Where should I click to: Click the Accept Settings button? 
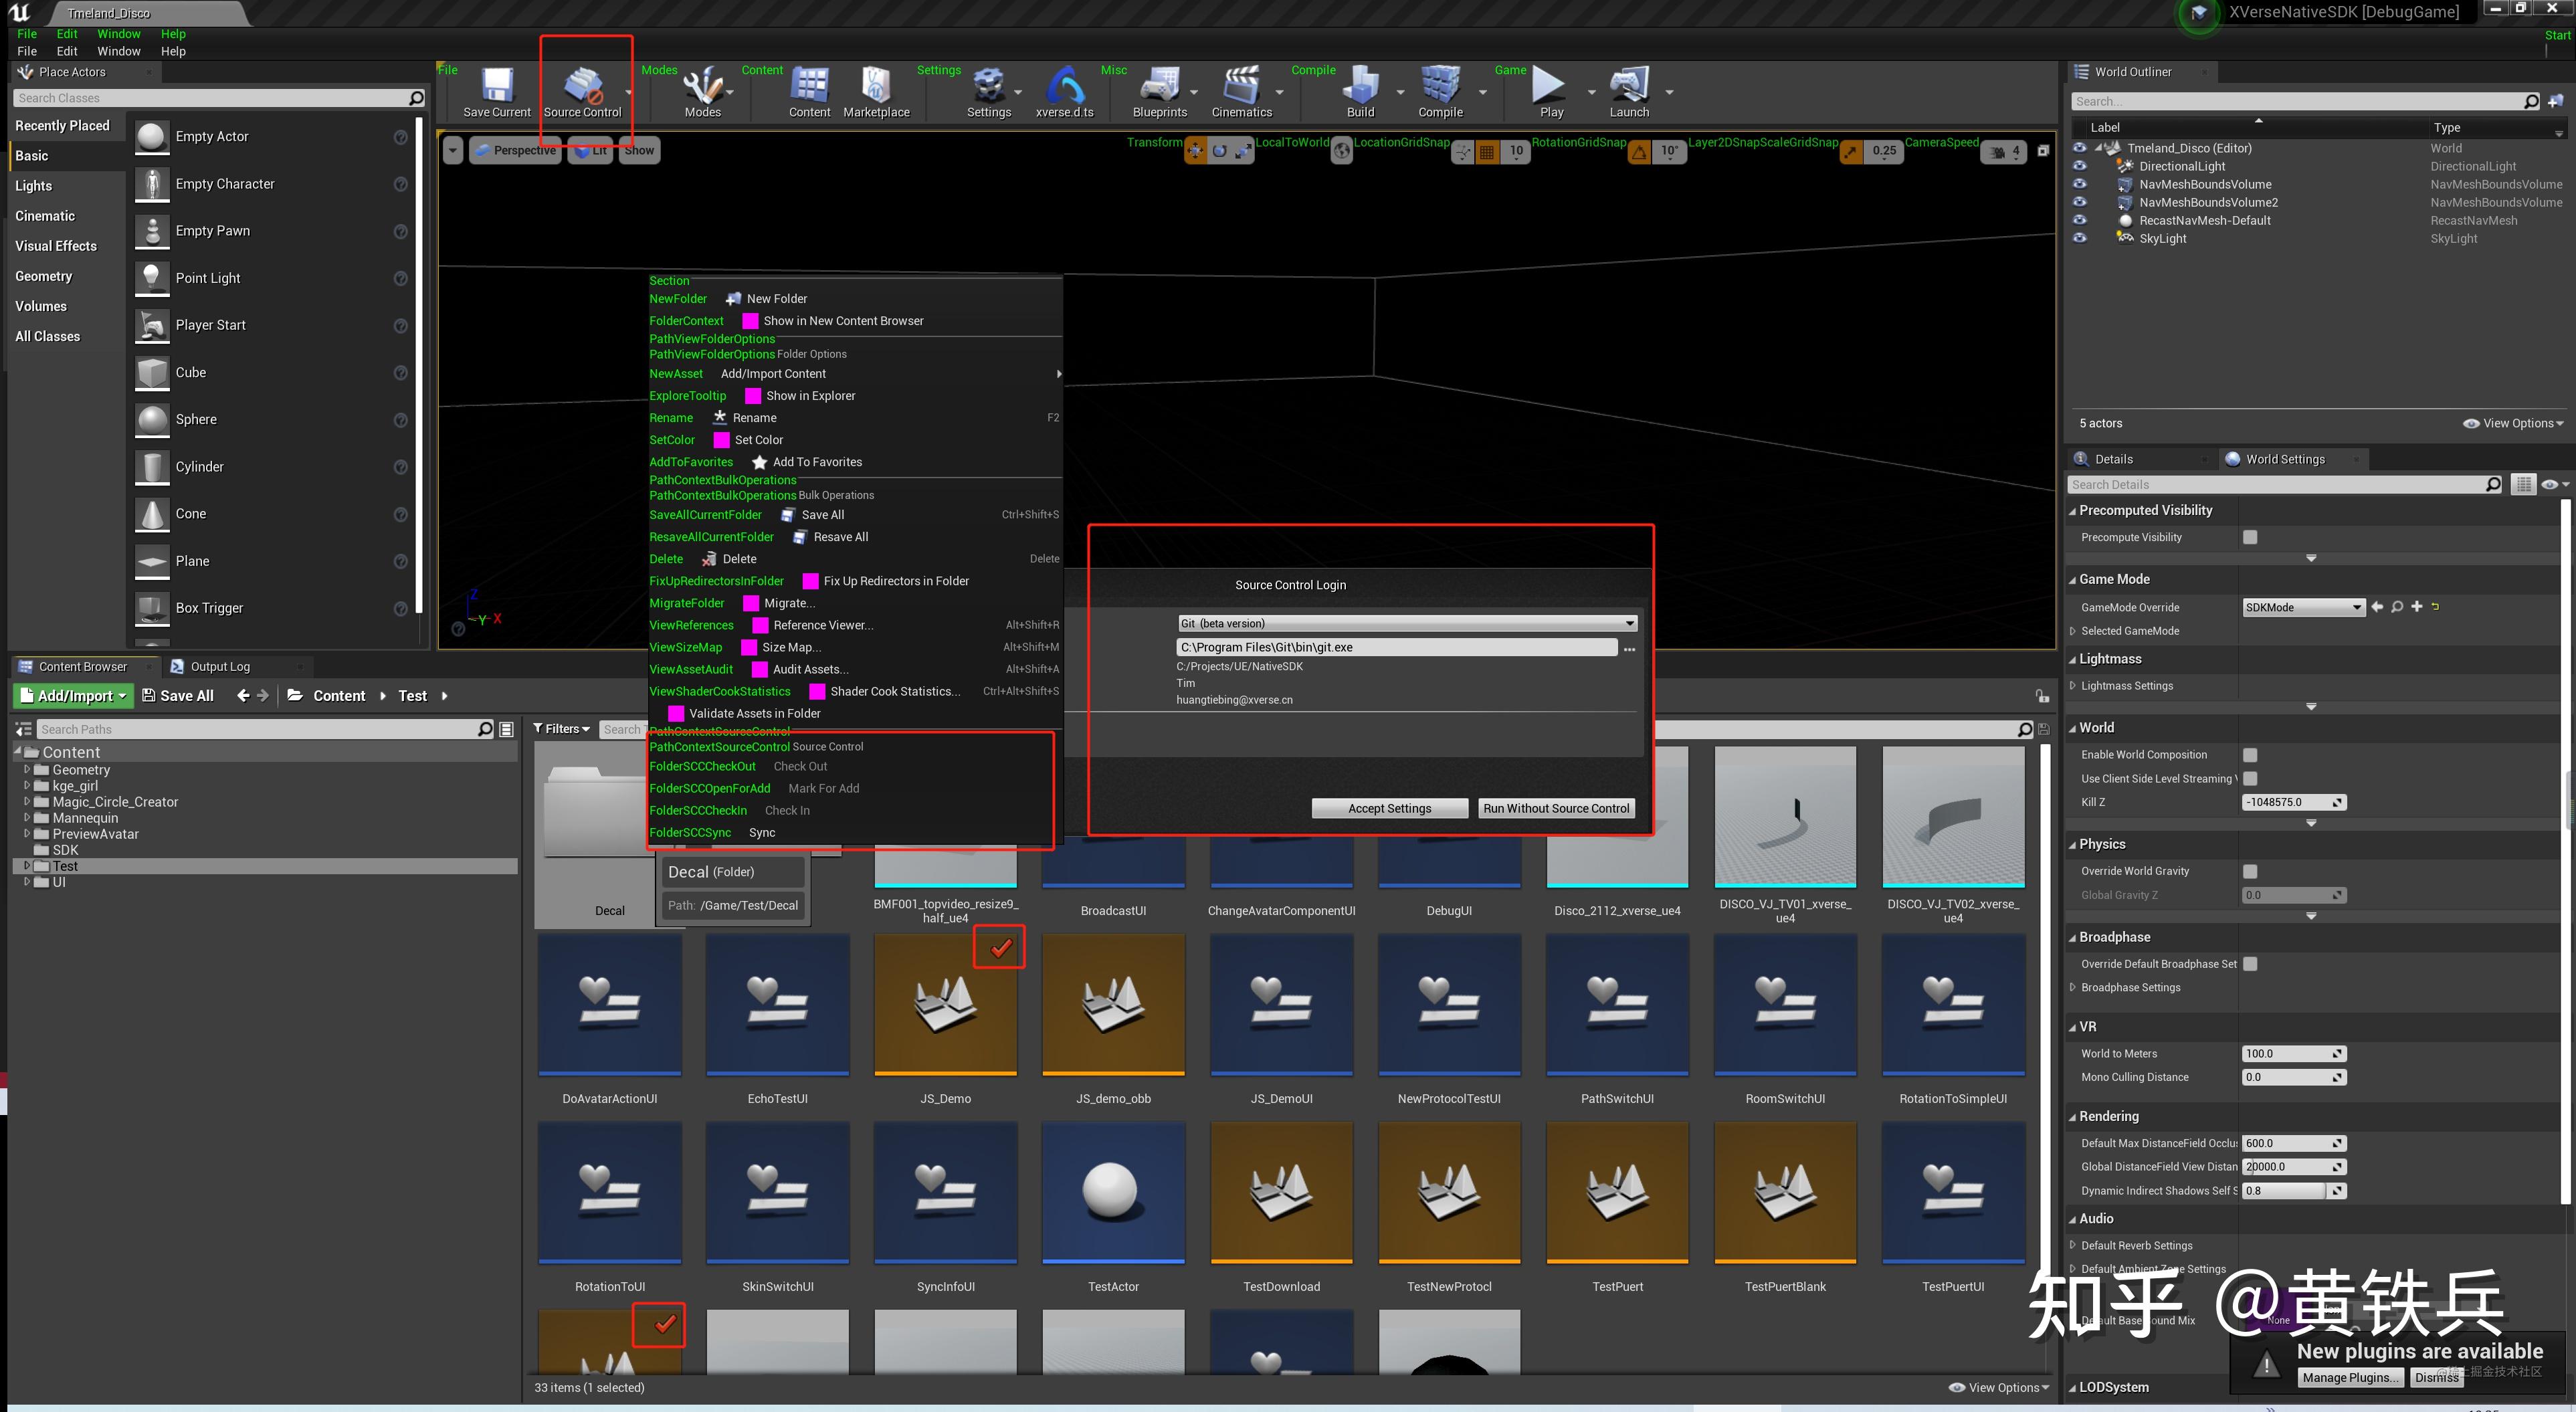tap(1389, 808)
